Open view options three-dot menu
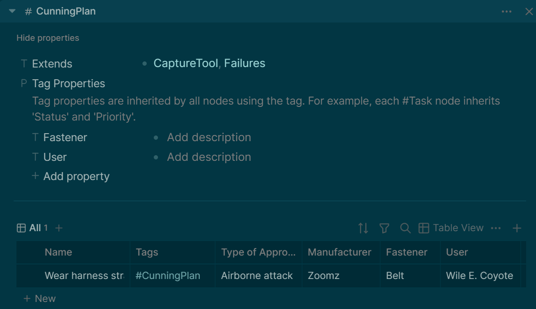536x309 pixels. [x=496, y=228]
